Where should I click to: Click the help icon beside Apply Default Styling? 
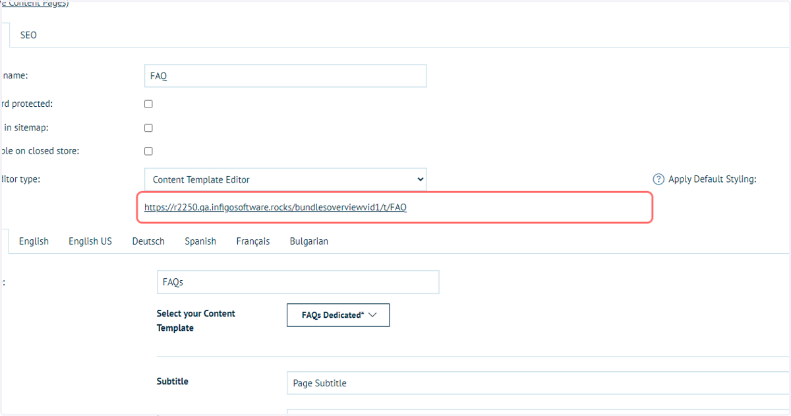[x=658, y=179]
